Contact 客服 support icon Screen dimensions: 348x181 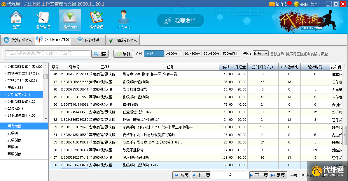pos(297,4)
